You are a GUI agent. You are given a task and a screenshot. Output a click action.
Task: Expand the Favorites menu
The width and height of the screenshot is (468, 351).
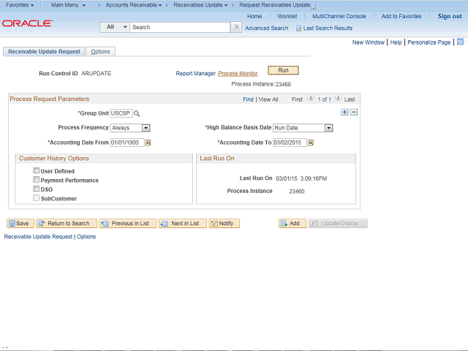[x=20, y=5]
